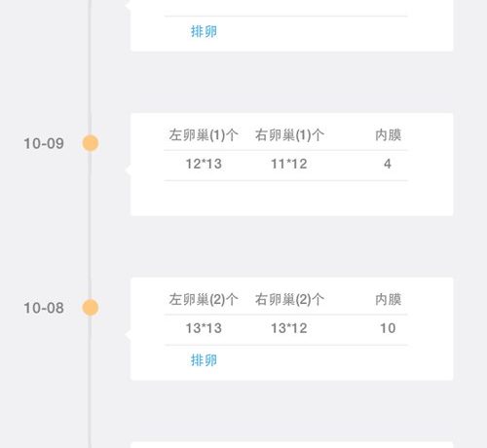This screenshot has width=487, height=448.
Task: Select the 11*12 right ovary value
Action: [289, 164]
